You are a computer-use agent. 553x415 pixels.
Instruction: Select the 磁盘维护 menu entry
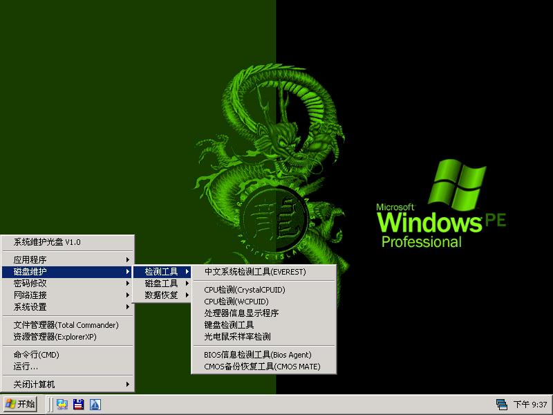tap(68, 272)
